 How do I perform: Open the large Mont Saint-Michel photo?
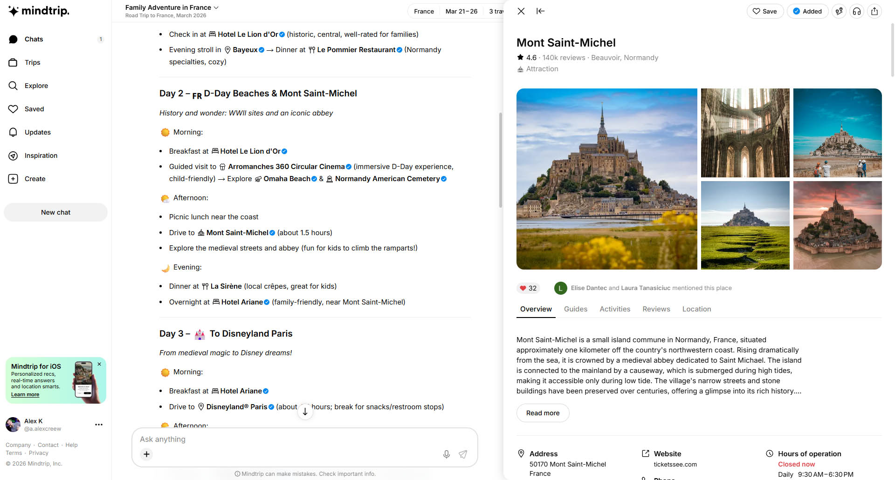tap(606, 179)
